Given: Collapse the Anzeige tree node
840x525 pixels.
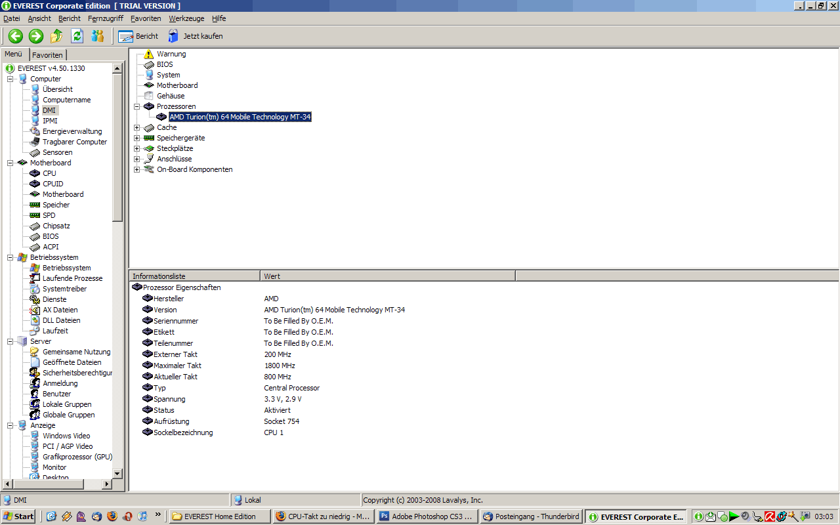Looking at the screenshot, I should point(10,425).
